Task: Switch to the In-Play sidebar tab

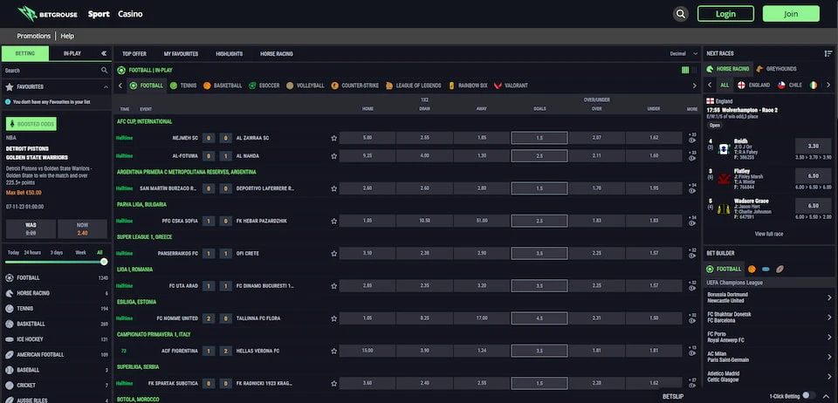Action: 72,53
